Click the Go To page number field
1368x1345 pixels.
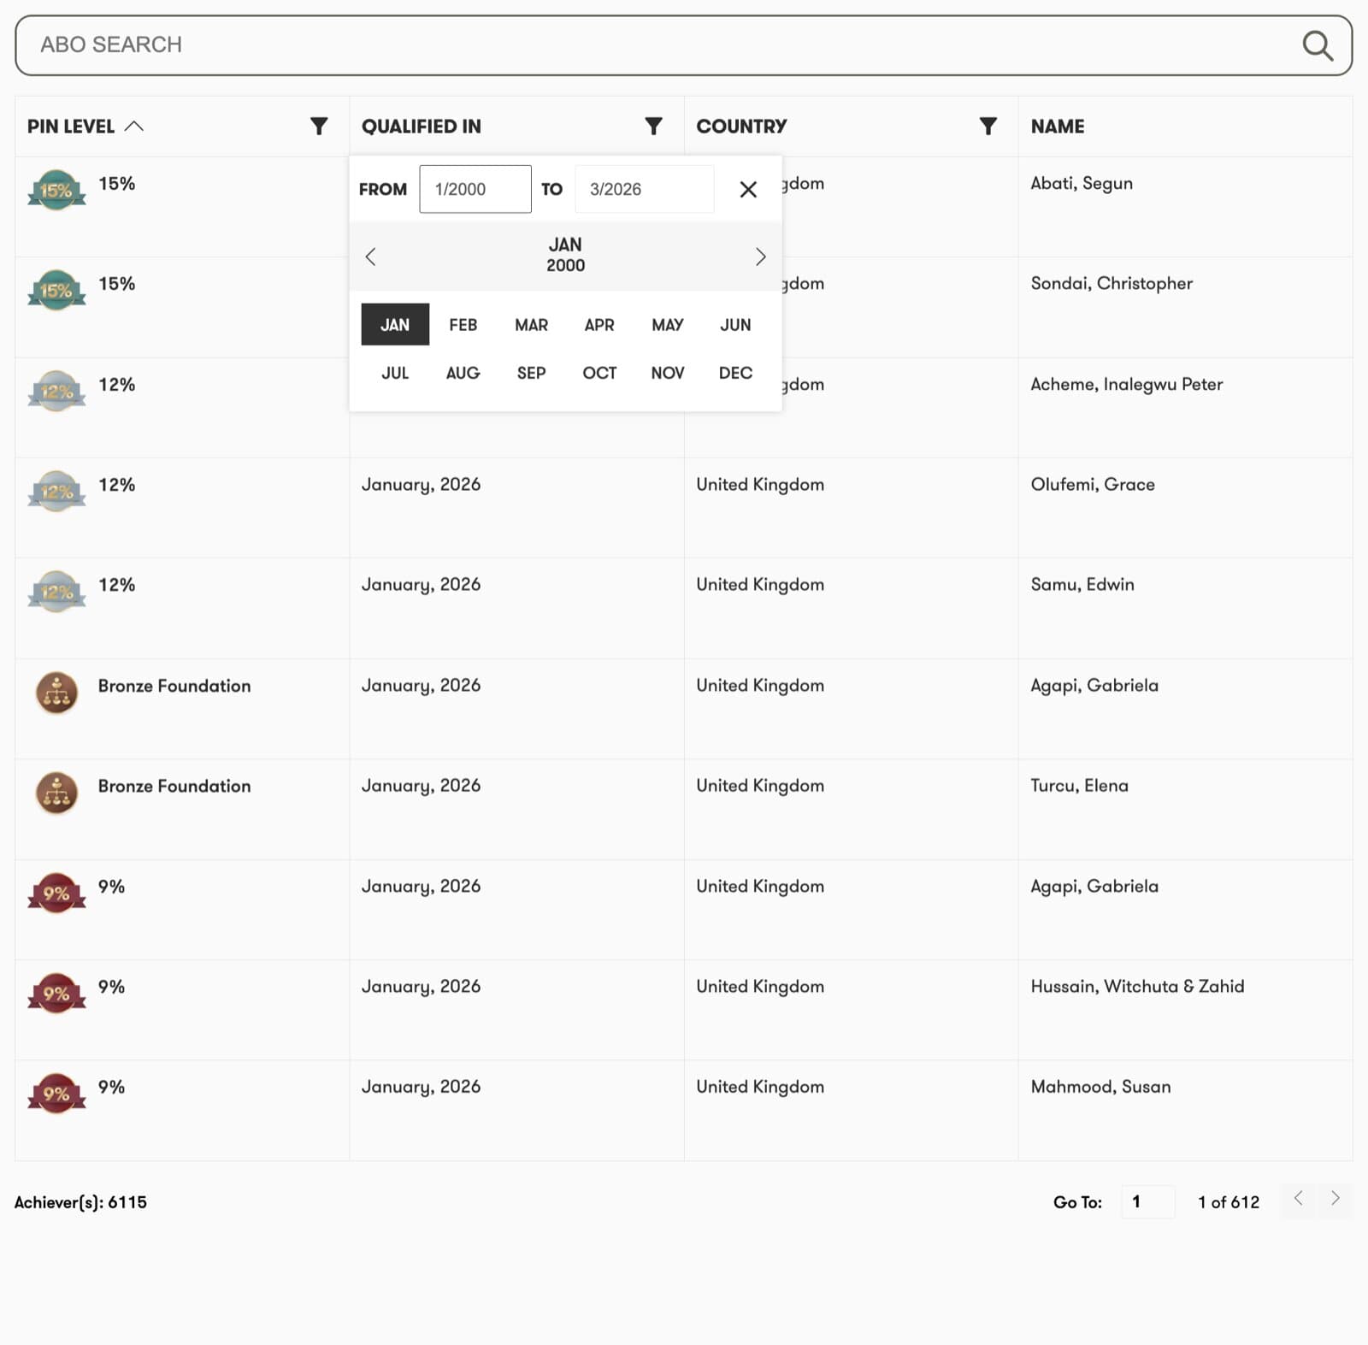[1147, 1201]
